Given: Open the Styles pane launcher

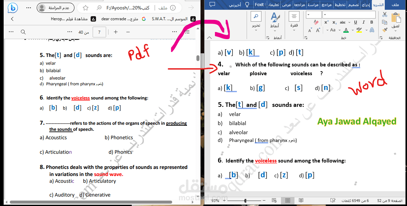Looking at the screenshot, I should click(268, 38).
